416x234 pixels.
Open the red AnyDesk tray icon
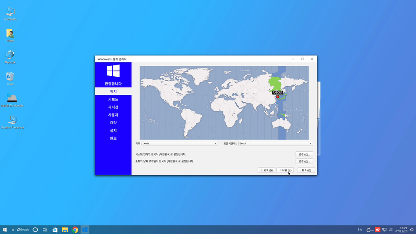click(377, 230)
